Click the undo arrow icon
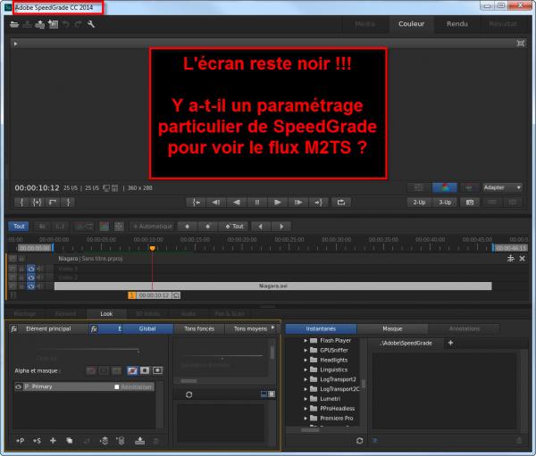536x456 pixels. click(66, 24)
